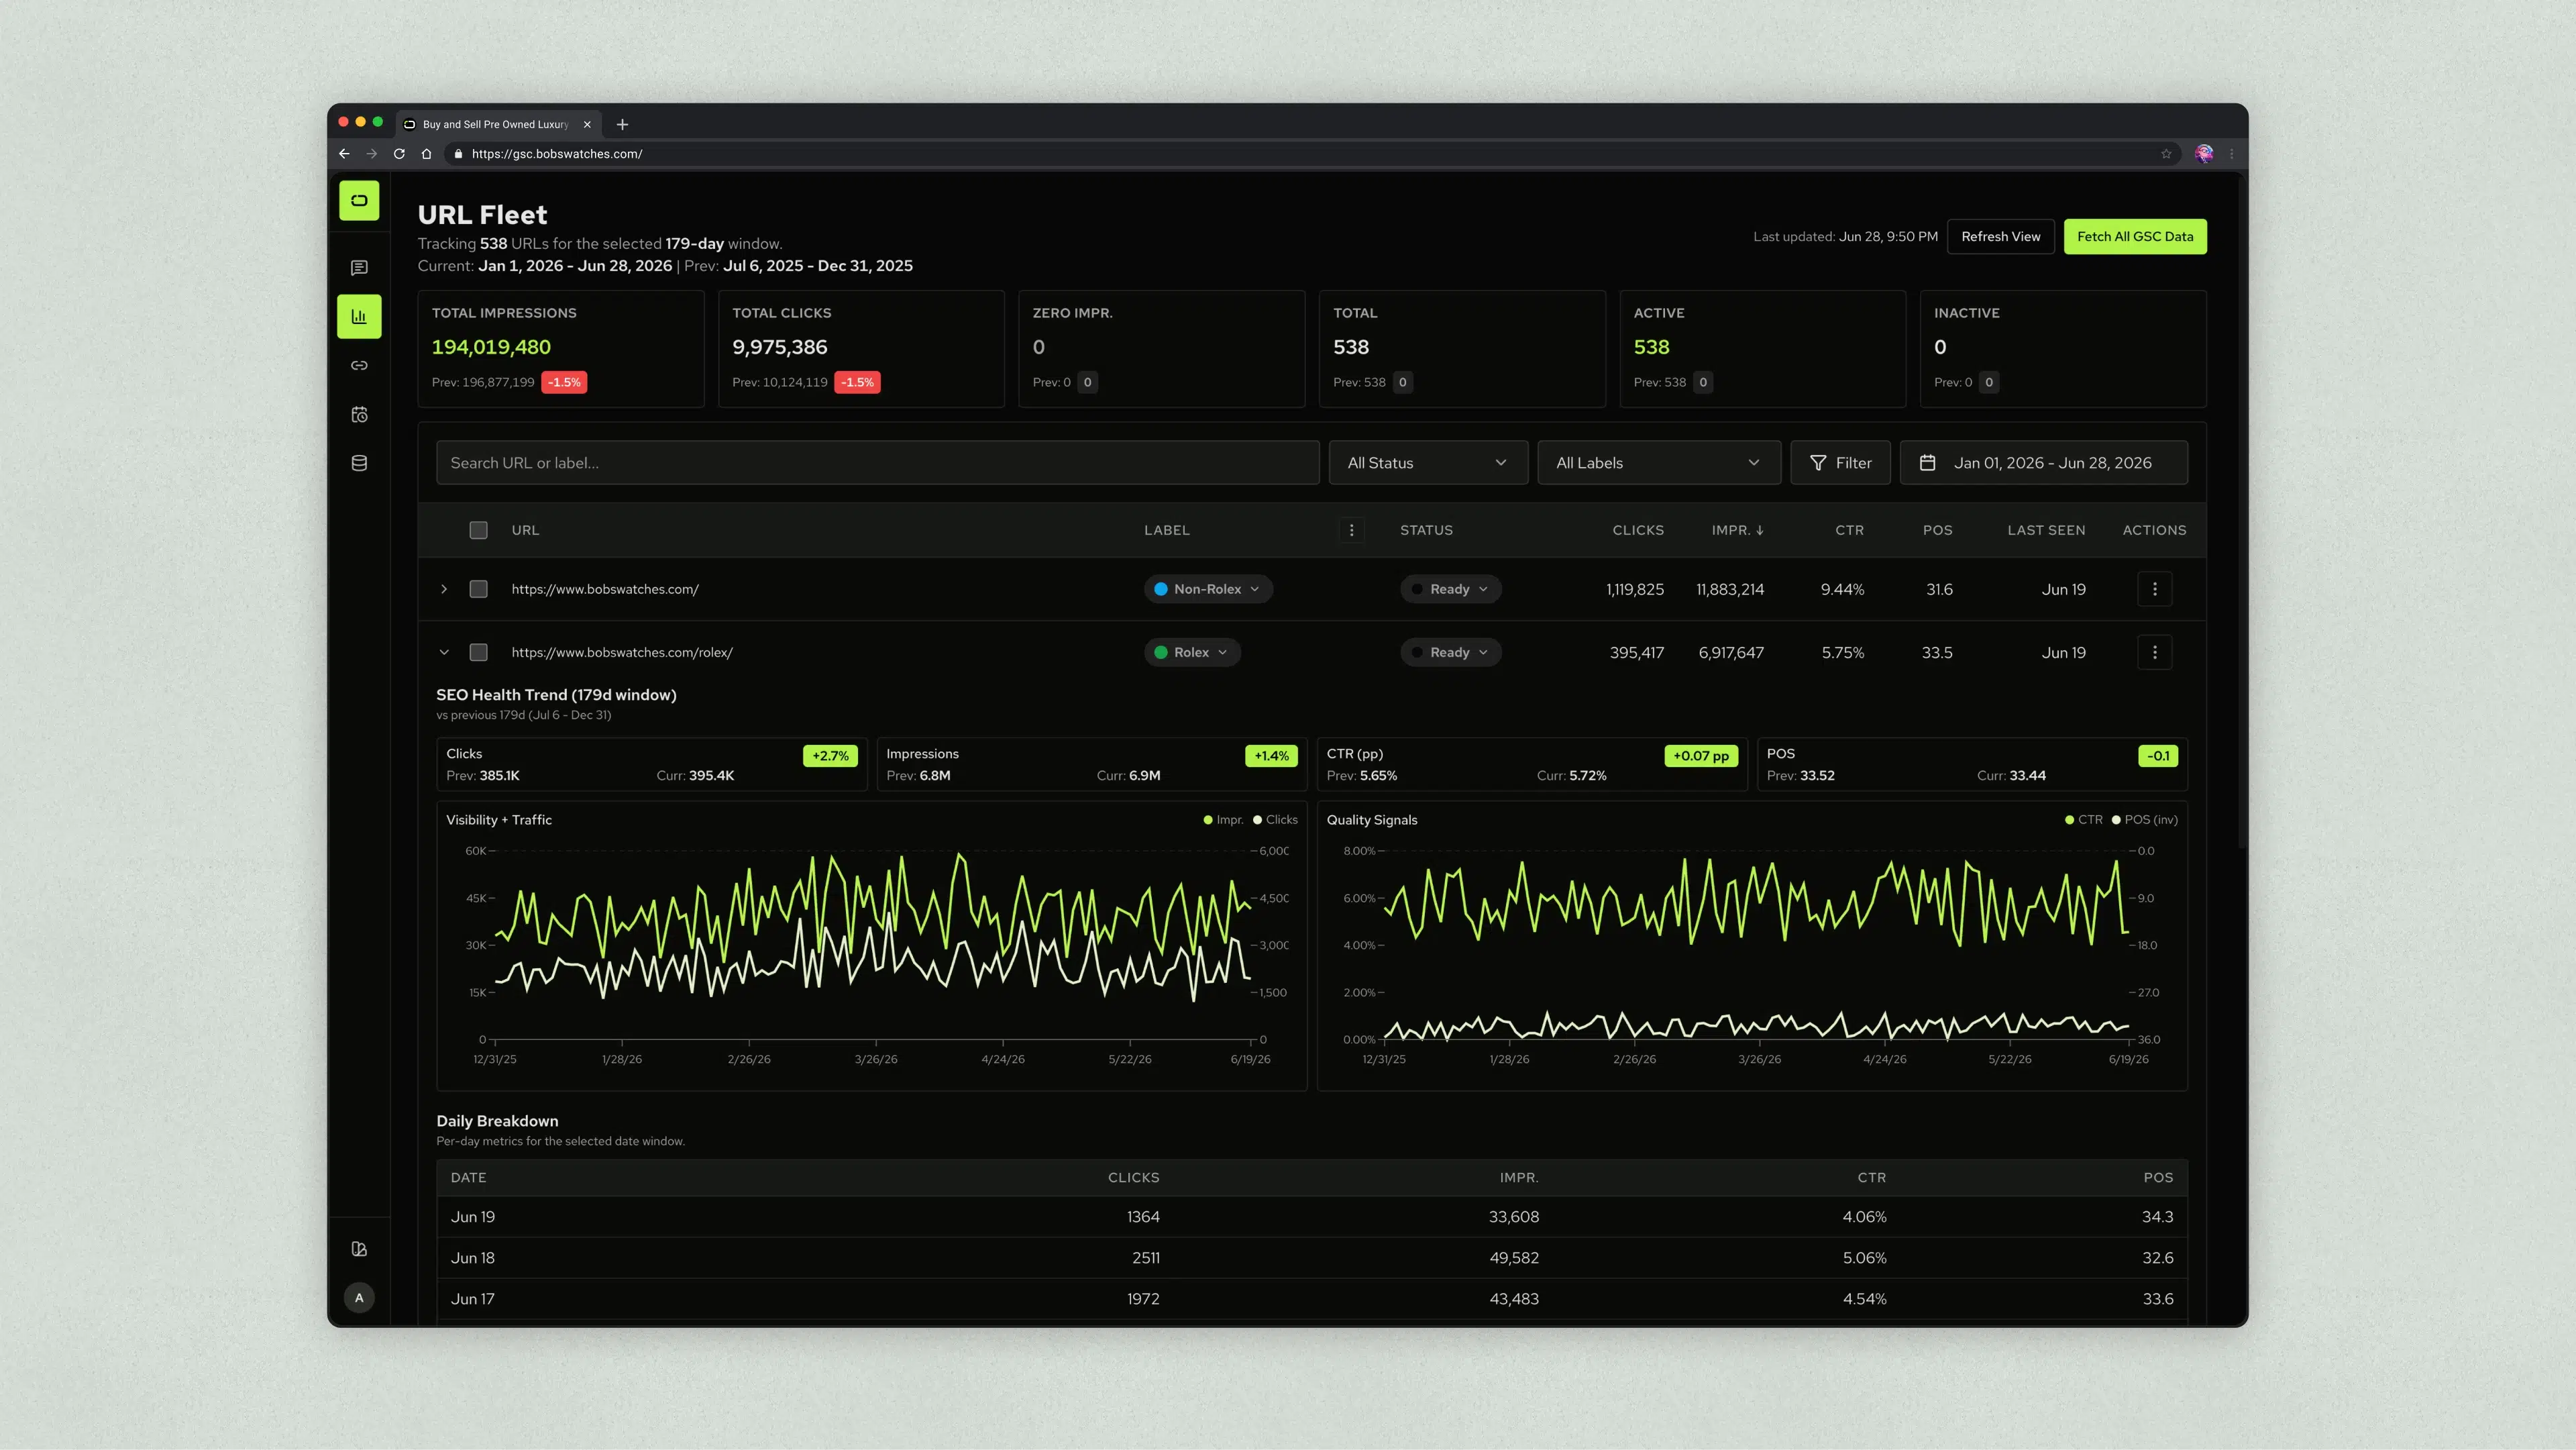Sort by the CTR column header
Screen dimensions: 2576x1450
(x=1849, y=530)
